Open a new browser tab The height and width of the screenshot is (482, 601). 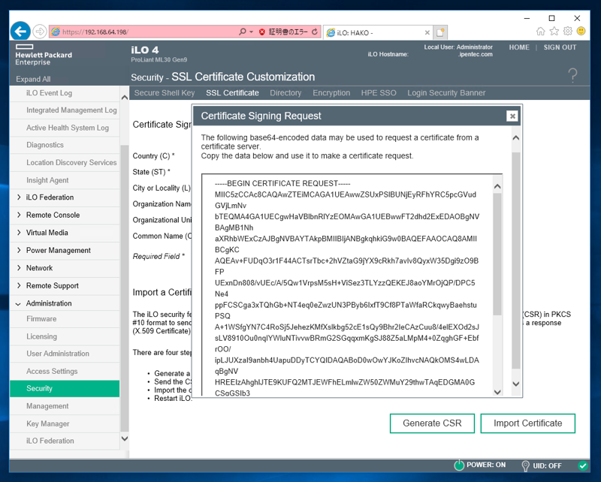coord(440,32)
